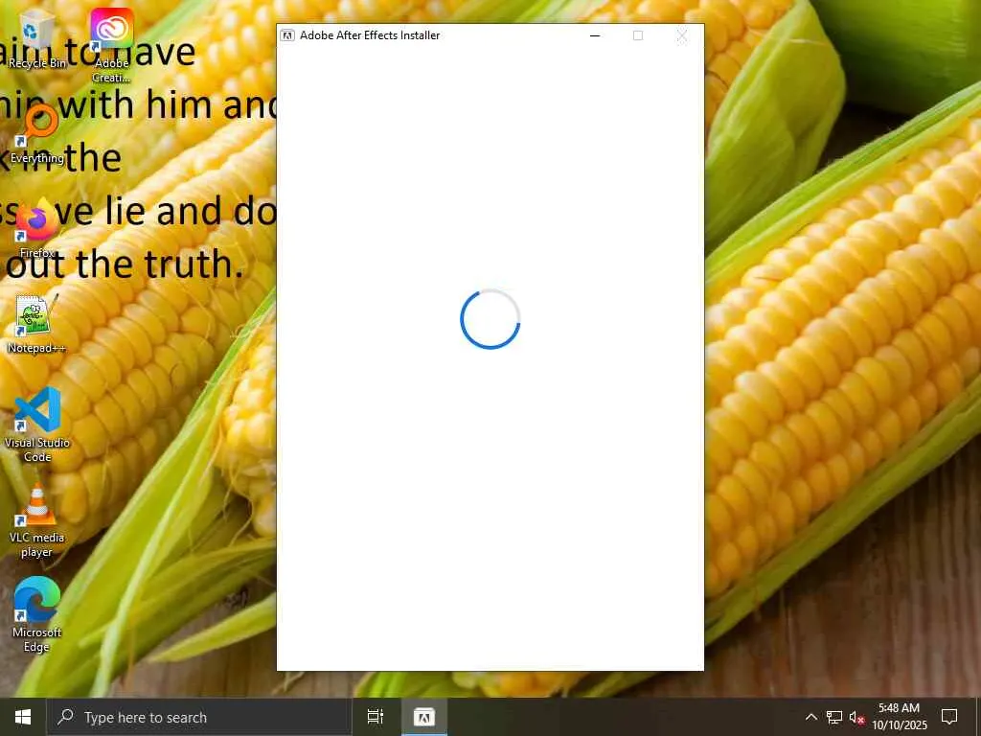Open the network status tray icon

pyautogui.click(x=834, y=717)
